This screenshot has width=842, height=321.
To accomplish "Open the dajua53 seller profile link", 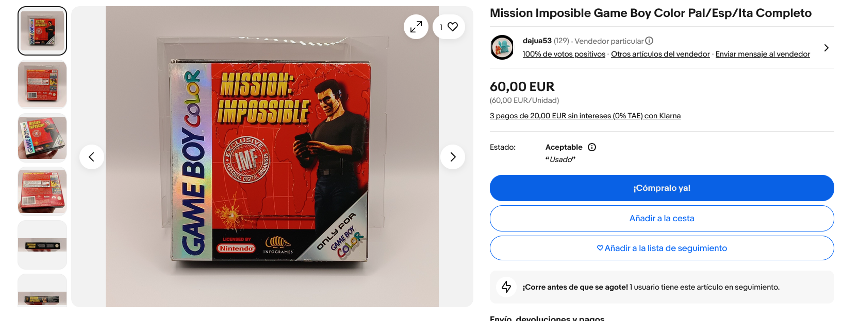I will pos(537,41).
